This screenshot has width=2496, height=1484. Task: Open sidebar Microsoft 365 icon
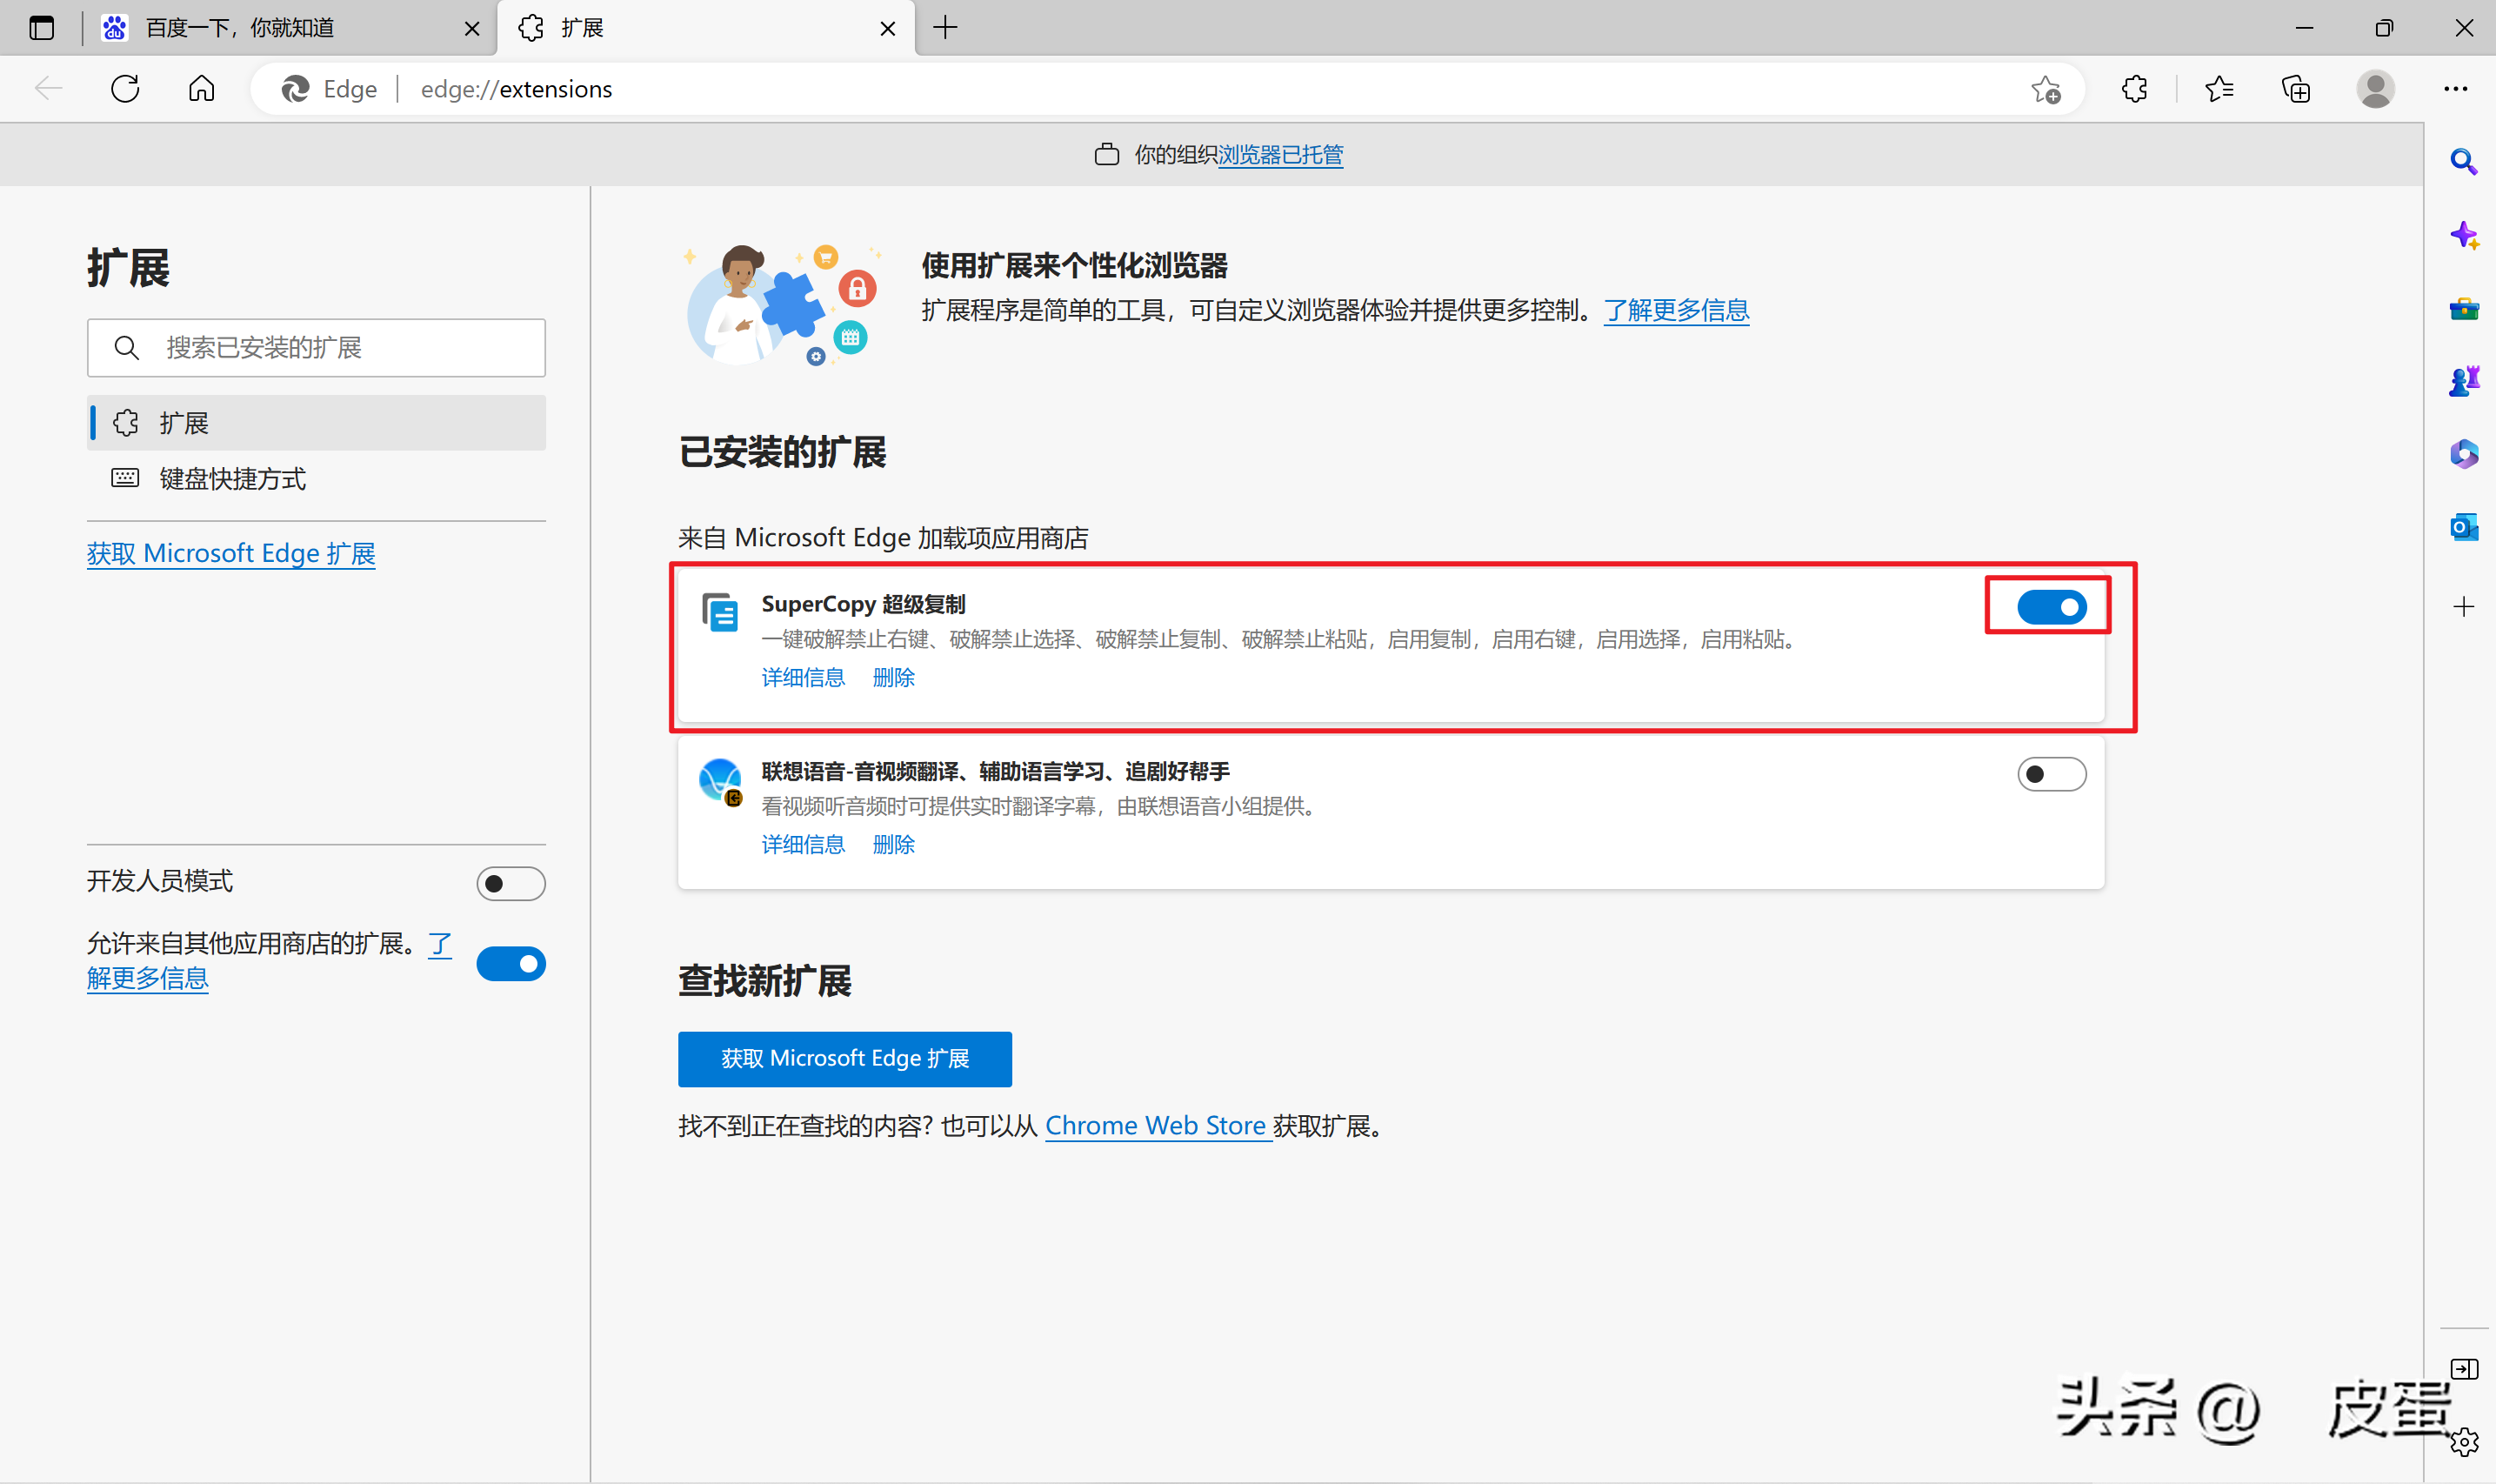click(2463, 454)
